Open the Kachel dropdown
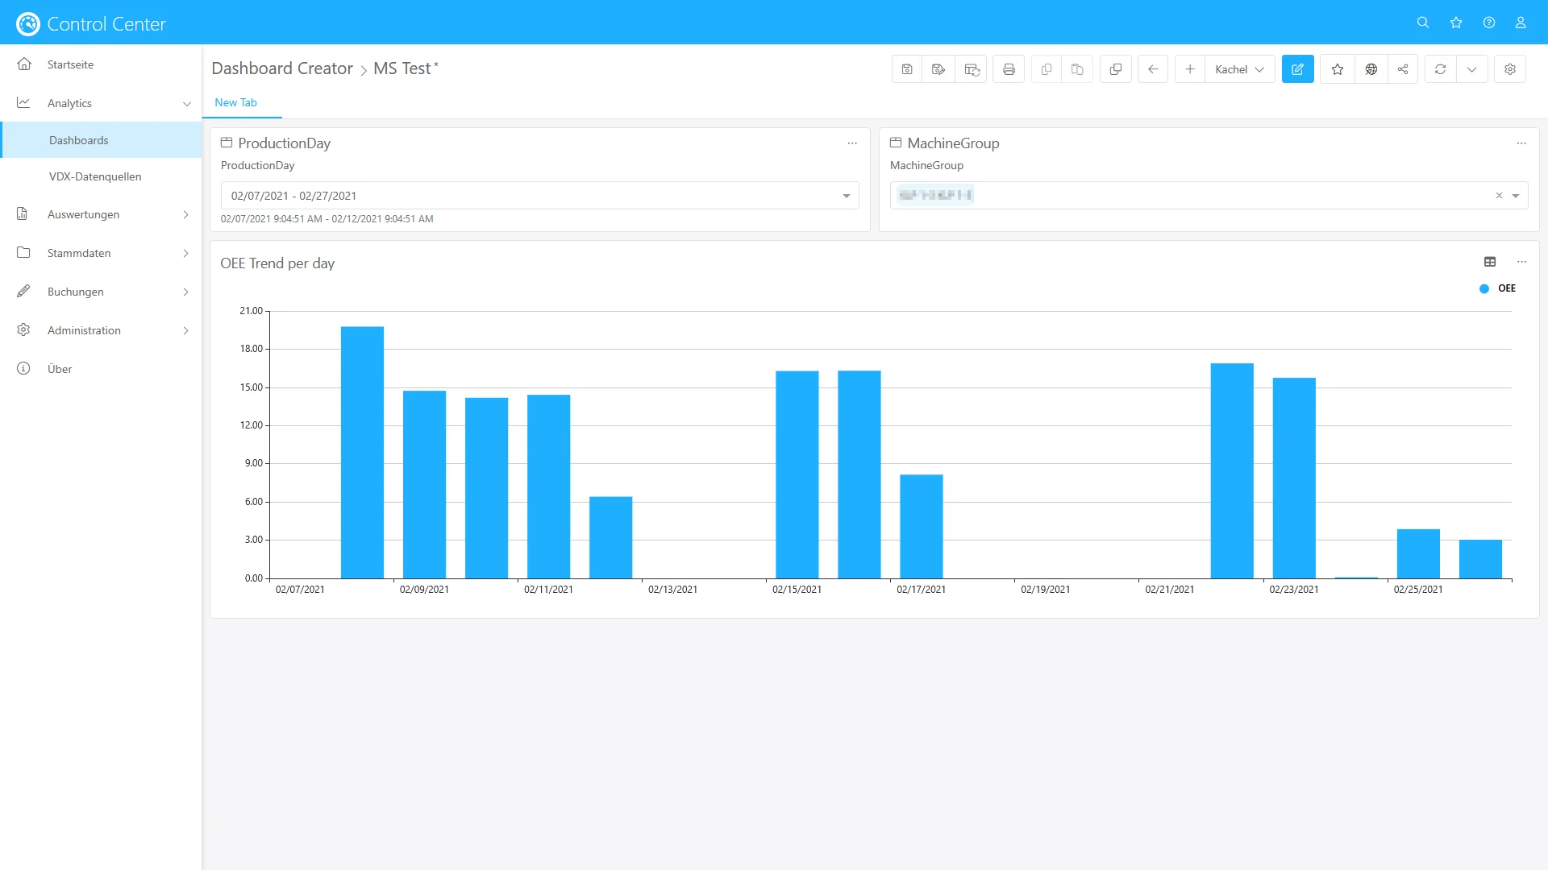 pos(1239,68)
